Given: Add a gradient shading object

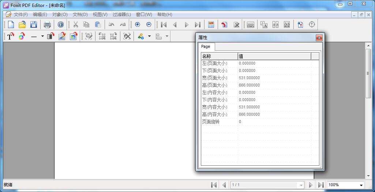Looking at the screenshot, I should [50, 37].
